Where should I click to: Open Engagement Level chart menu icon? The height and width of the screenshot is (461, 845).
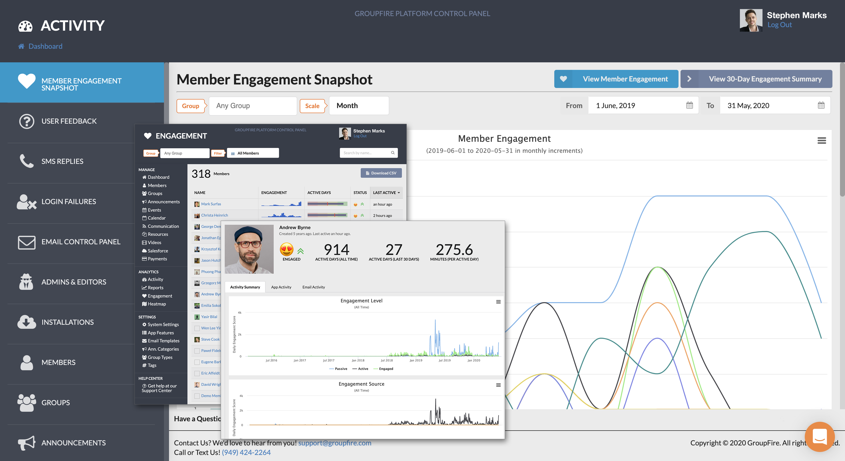coord(498,302)
